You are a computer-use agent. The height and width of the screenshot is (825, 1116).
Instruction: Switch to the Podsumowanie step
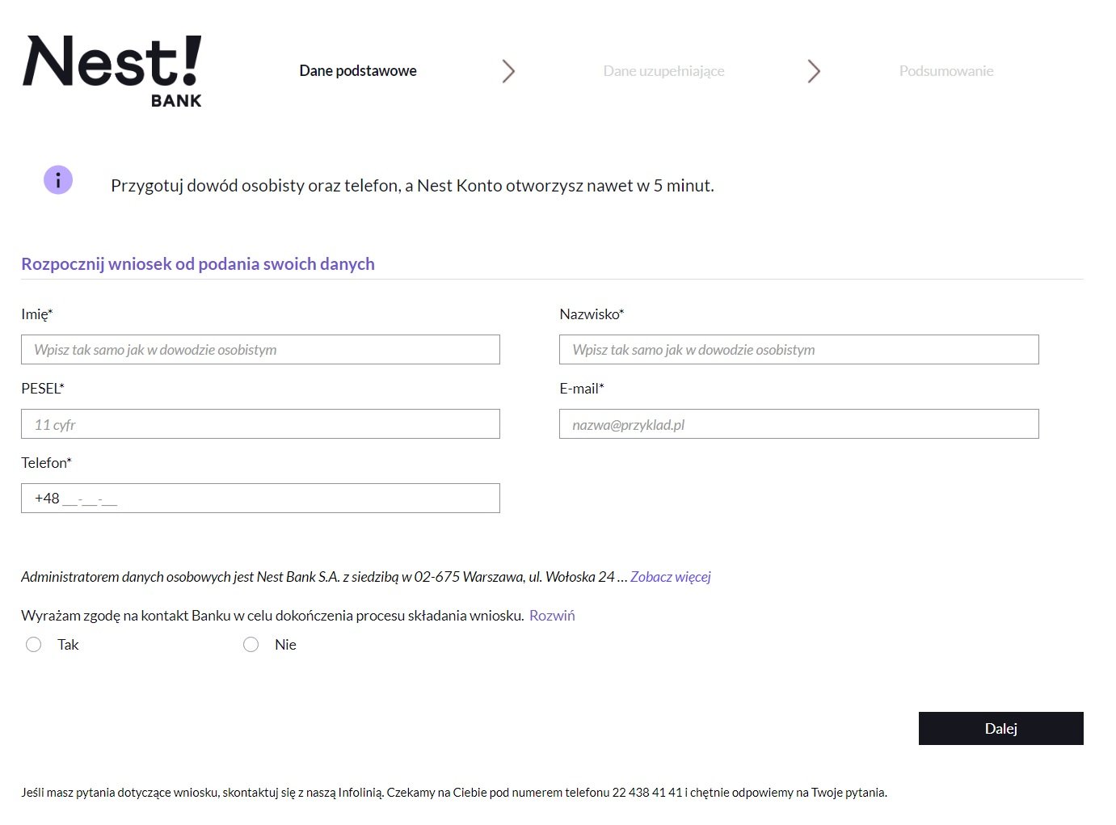click(945, 71)
